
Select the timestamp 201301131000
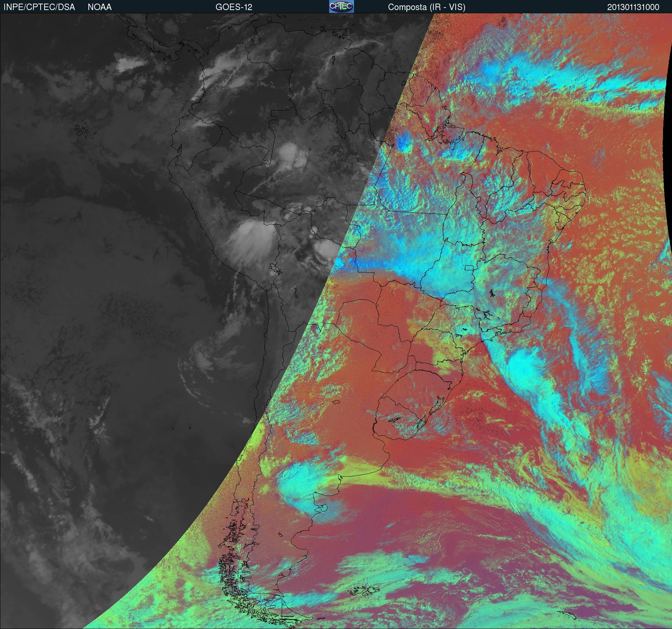point(633,7)
